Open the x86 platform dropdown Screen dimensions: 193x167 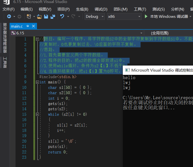point(124,17)
